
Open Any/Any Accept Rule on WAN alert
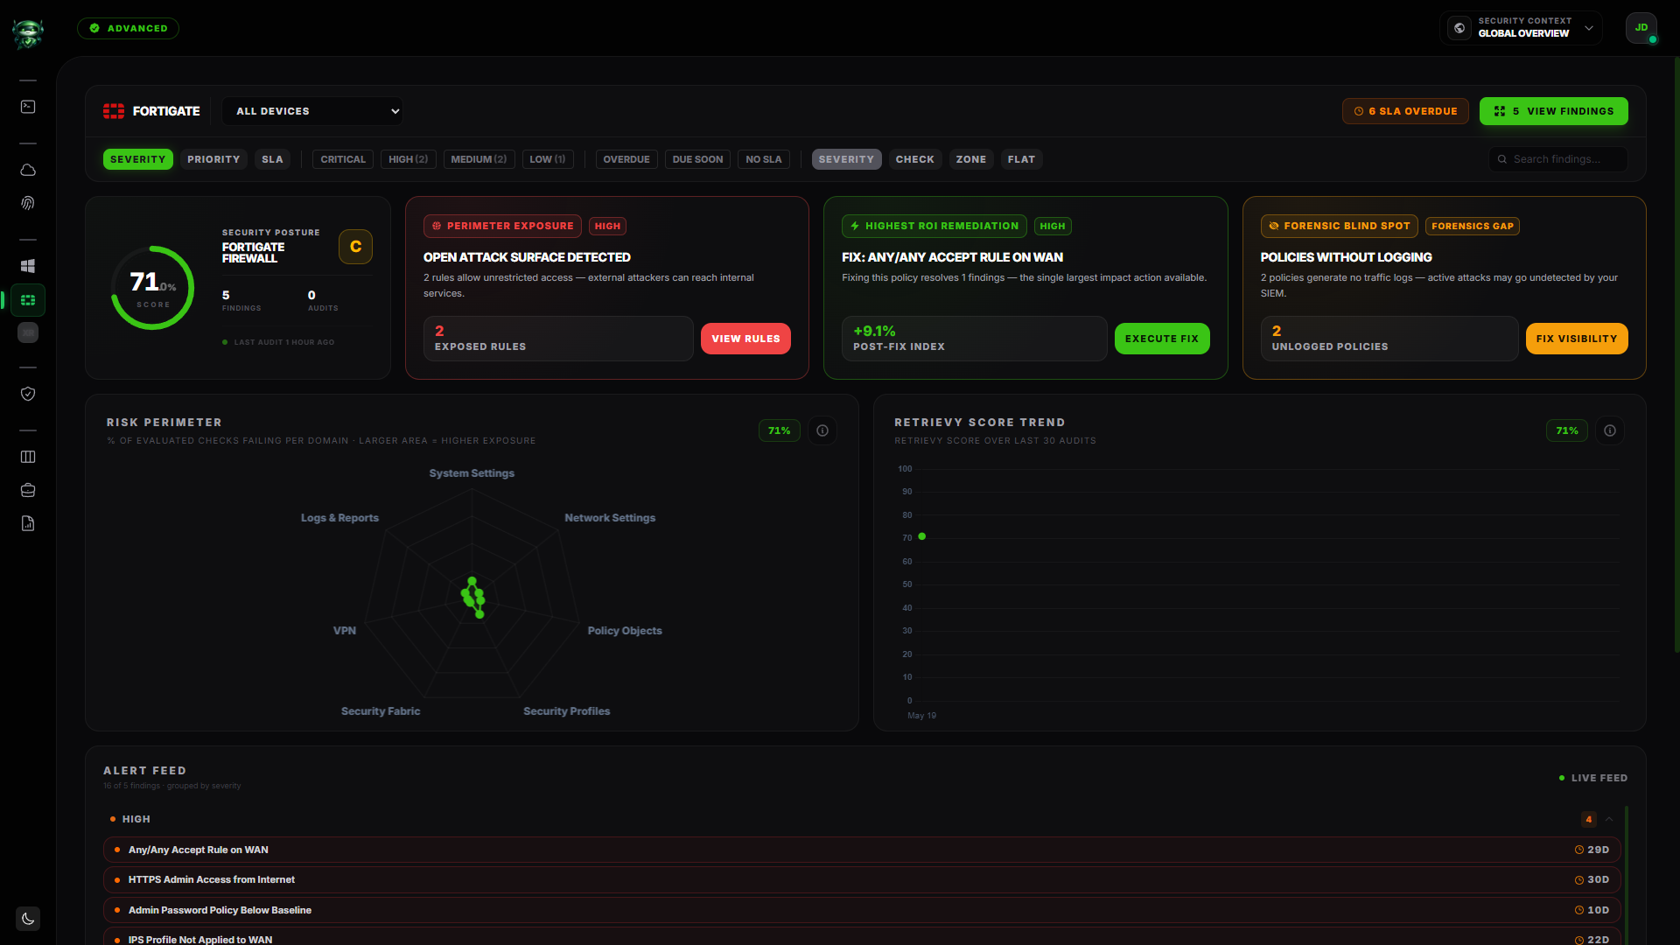(x=862, y=850)
